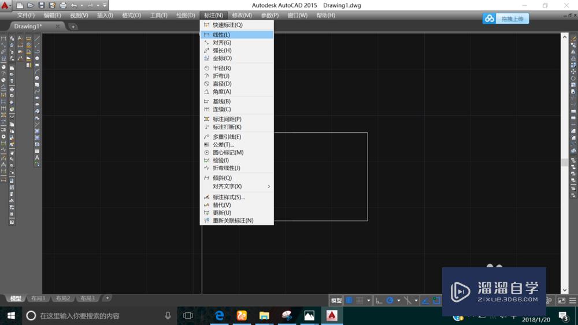
Task: Select the Arc length dimension tool in left toolbar
Action: 3,51
